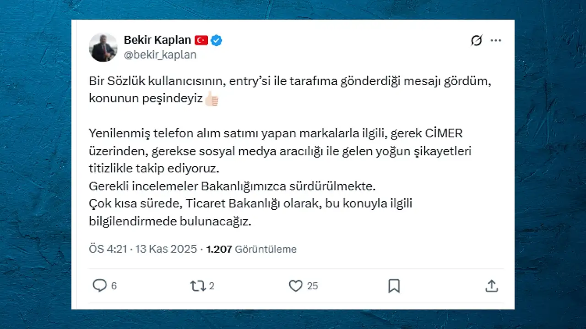Click the 13 Kas 2025 date

tap(166, 249)
